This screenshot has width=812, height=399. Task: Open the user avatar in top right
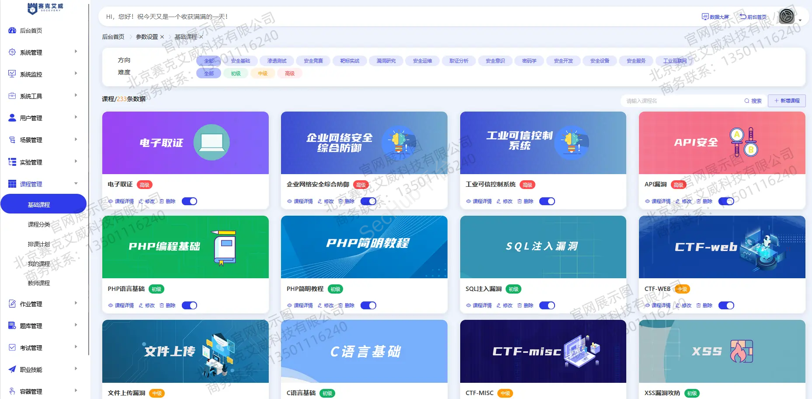787,17
